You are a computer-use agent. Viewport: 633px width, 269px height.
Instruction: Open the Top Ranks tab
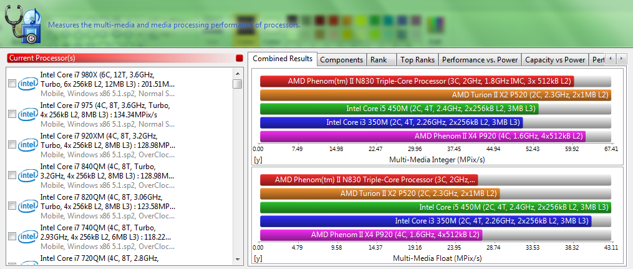[x=417, y=60]
